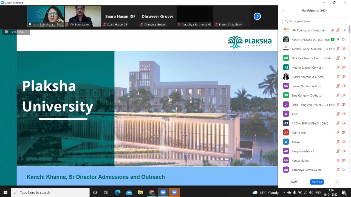Toggle Aadit's video-off camera icon

click(x=343, y=114)
